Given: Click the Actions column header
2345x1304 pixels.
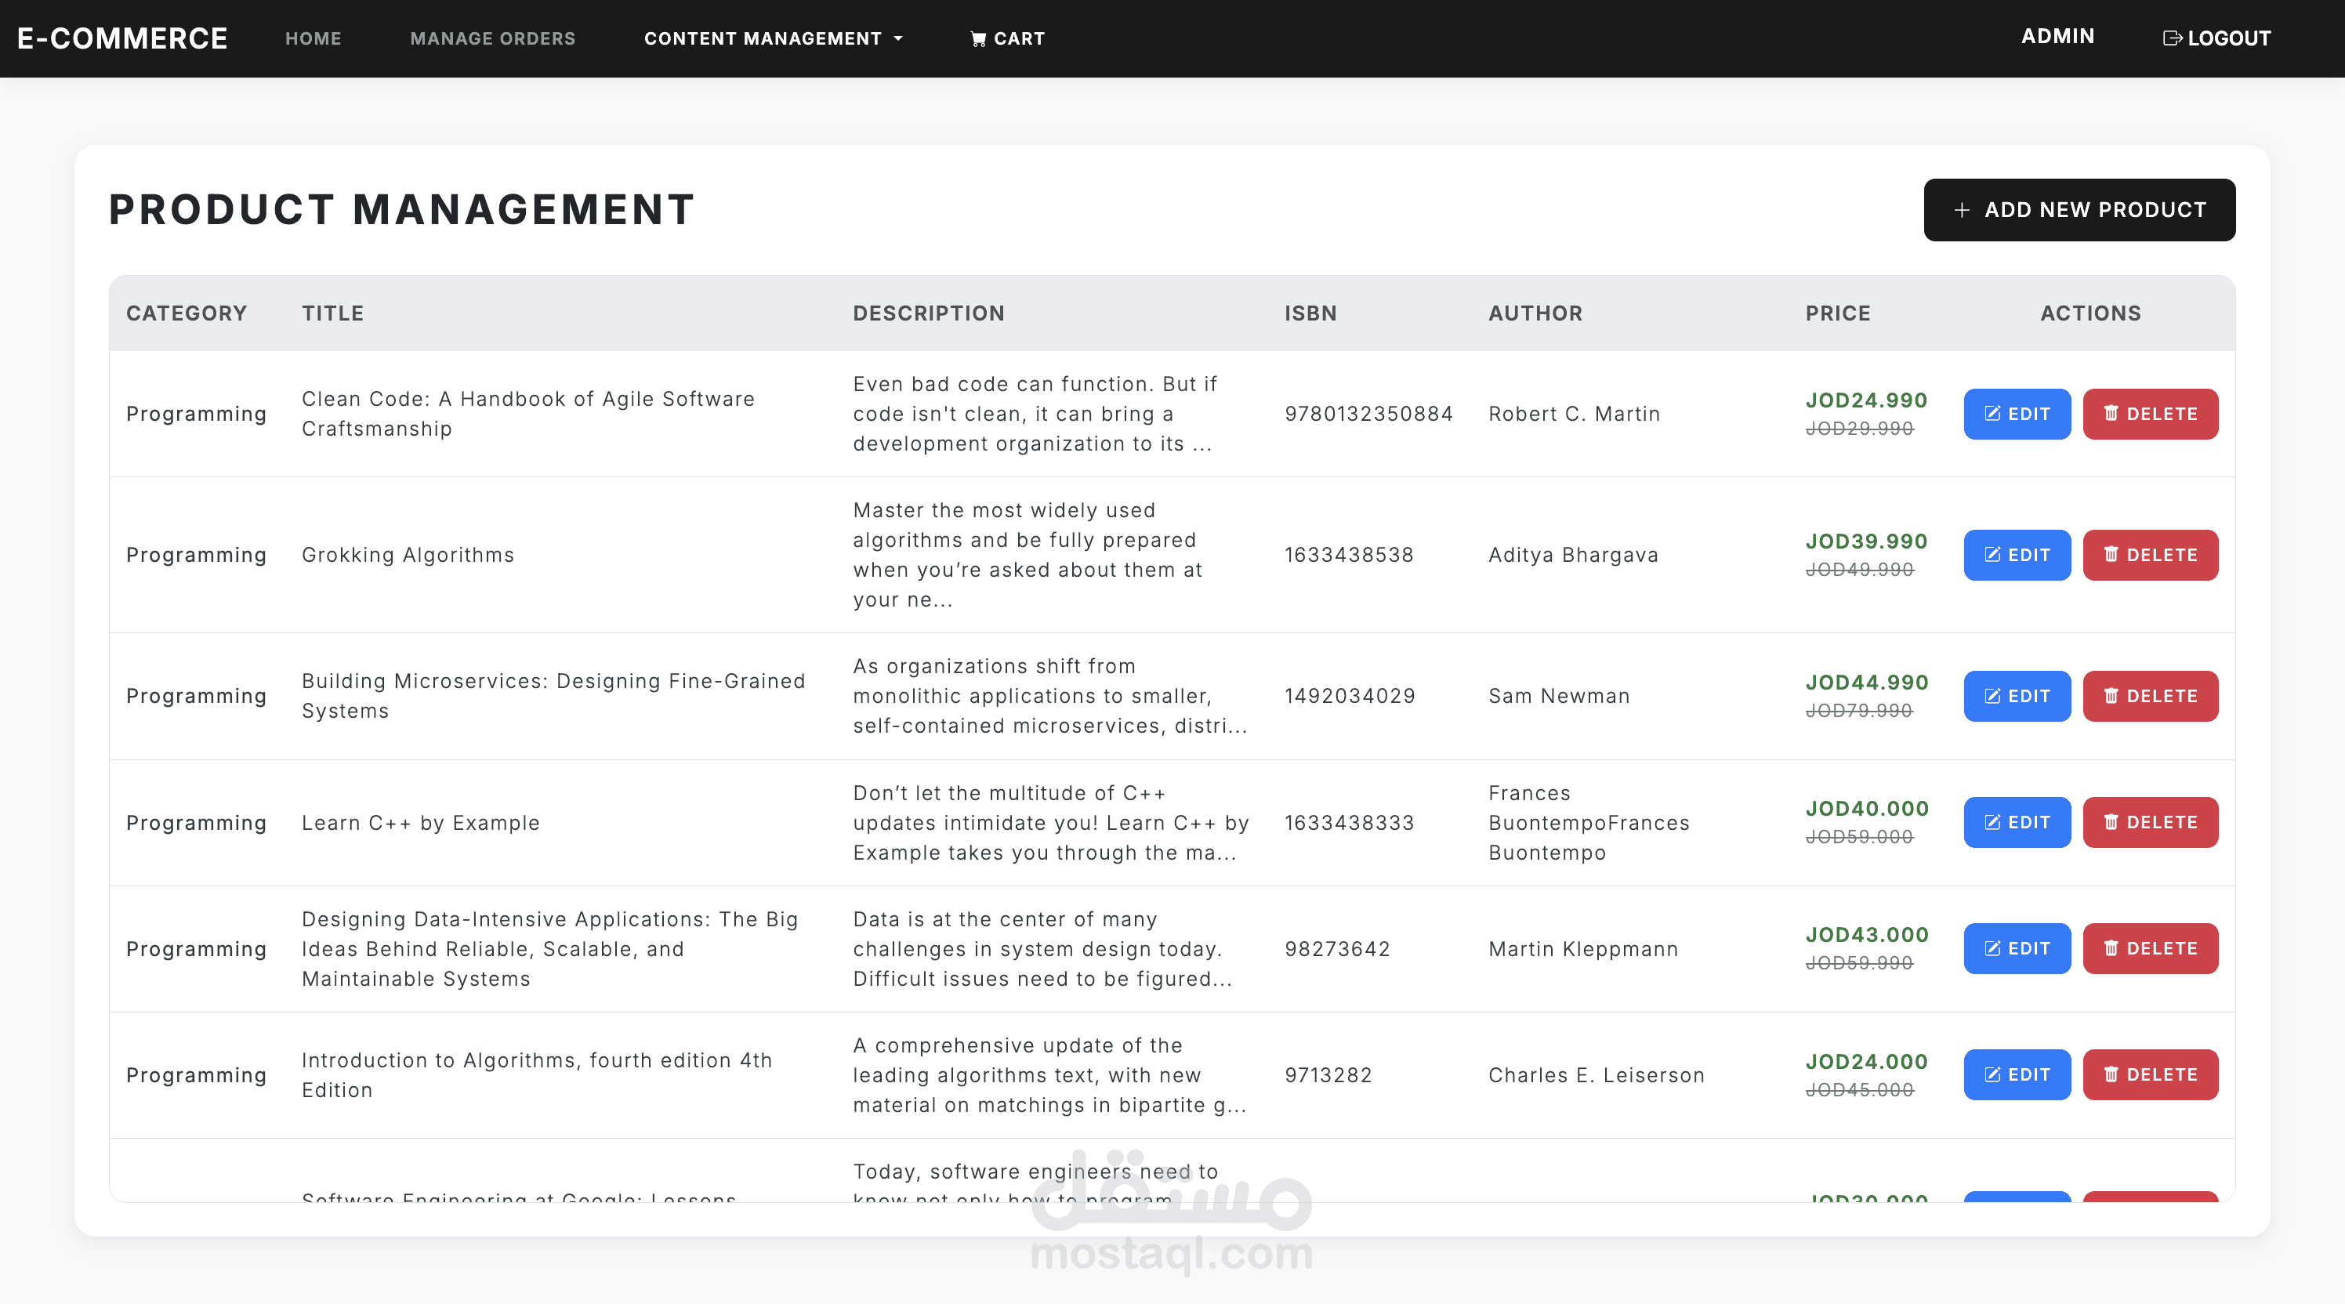Looking at the screenshot, I should coord(2091,313).
